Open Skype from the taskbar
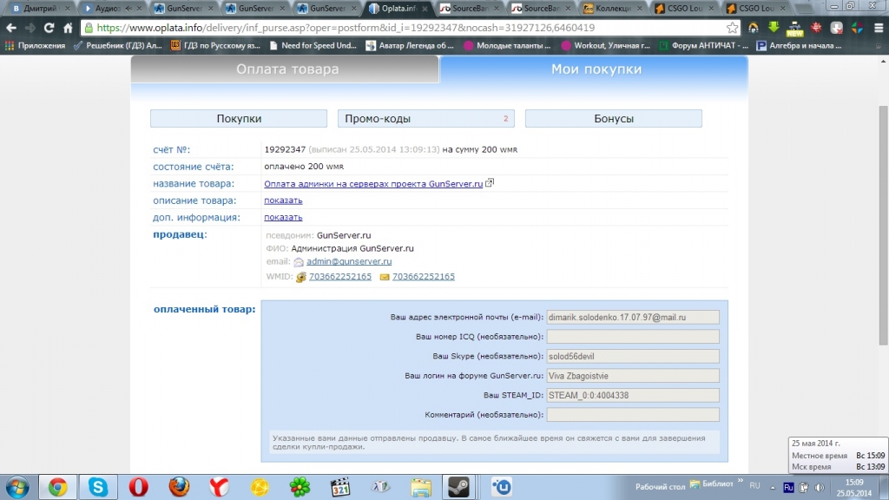889x500 pixels. pyautogui.click(x=98, y=487)
